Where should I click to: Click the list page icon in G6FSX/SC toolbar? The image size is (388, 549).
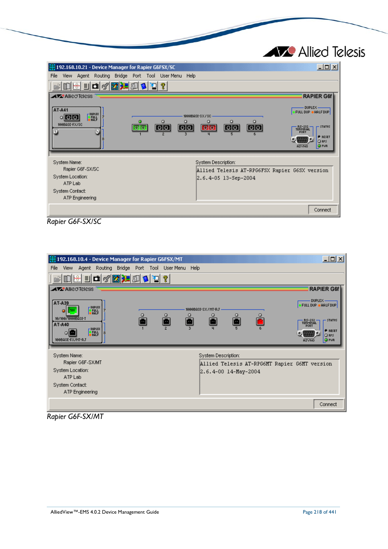pos(86,86)
